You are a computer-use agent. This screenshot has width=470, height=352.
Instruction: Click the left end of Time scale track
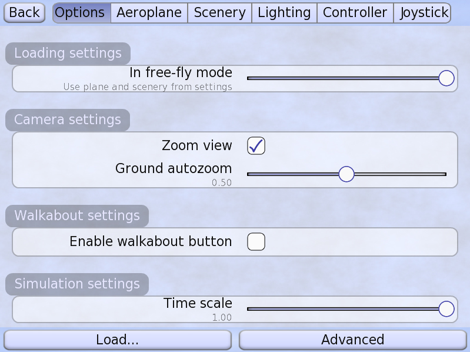pyautogui.click(x=249, y=308)
